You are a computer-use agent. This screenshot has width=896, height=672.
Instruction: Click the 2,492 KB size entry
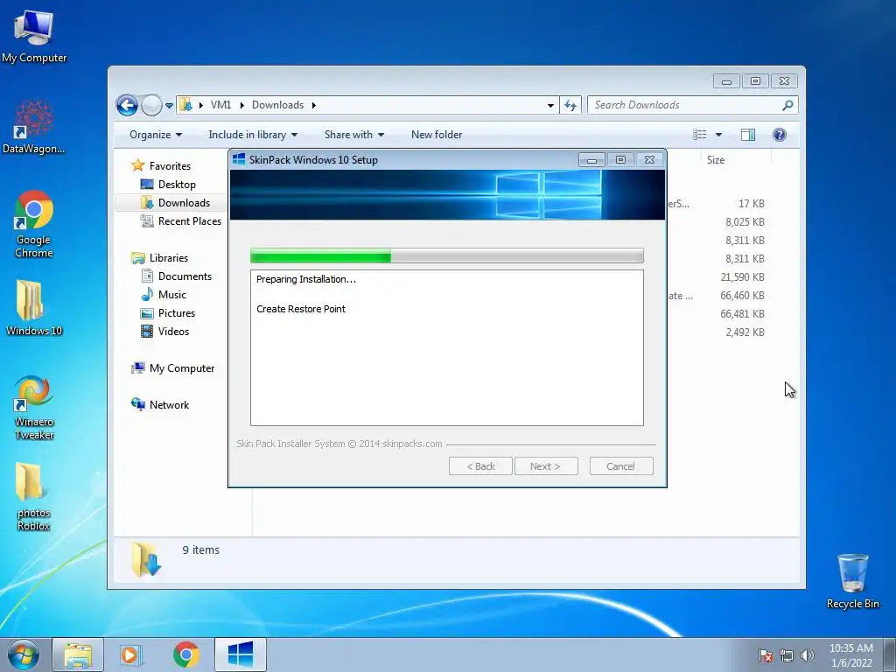745,332
